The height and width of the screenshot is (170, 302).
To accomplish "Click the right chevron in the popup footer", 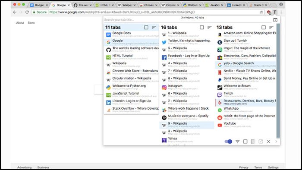I will 276,142.
